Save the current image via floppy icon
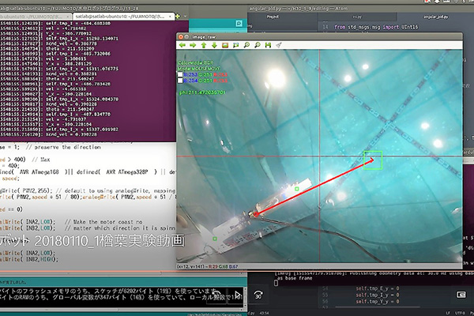Image resolution: width=474 pixels, height=316 pixels. click(268, 45)
